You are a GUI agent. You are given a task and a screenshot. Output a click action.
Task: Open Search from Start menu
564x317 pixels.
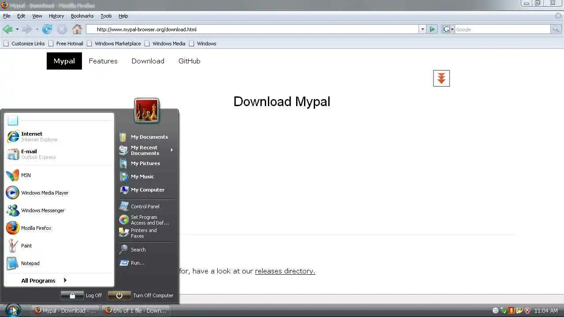tap(146, 250)
